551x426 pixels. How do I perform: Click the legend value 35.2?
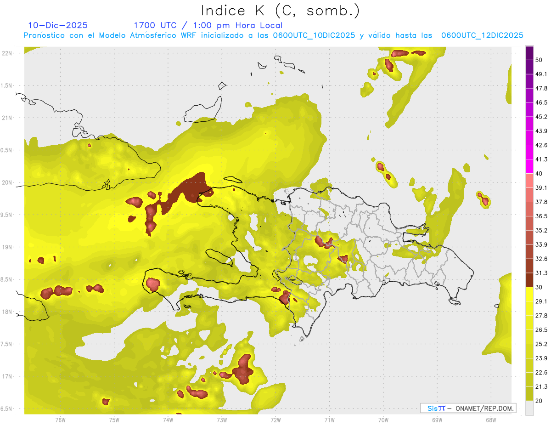click(x=541, y=230)
